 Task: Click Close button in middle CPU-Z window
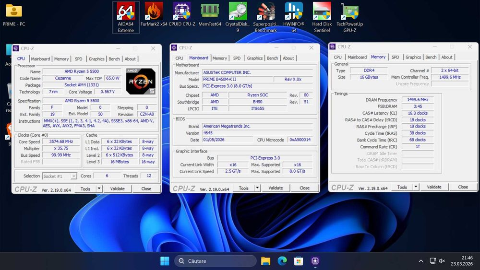305,188
